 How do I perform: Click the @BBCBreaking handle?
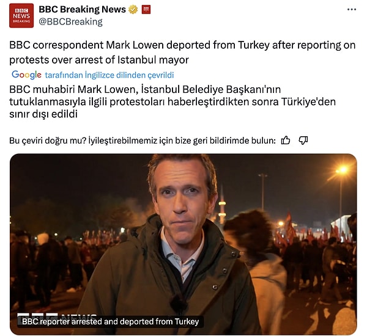tap(70, 22)
